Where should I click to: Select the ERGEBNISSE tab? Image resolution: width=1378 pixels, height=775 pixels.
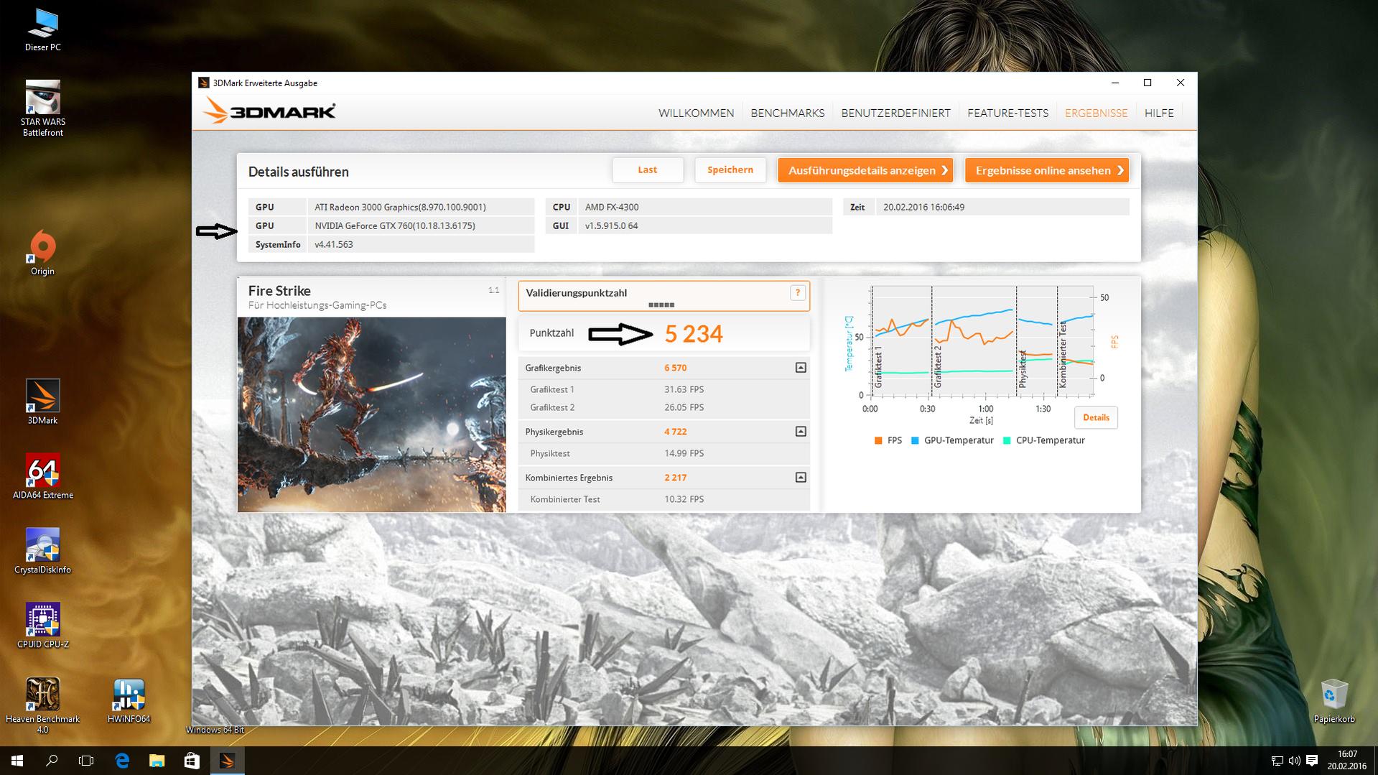[1096, 113]
